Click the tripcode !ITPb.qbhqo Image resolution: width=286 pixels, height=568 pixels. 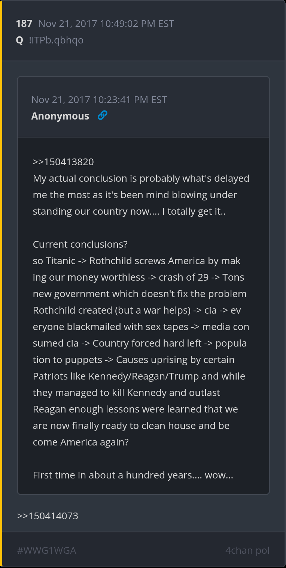tap(56, 40)
